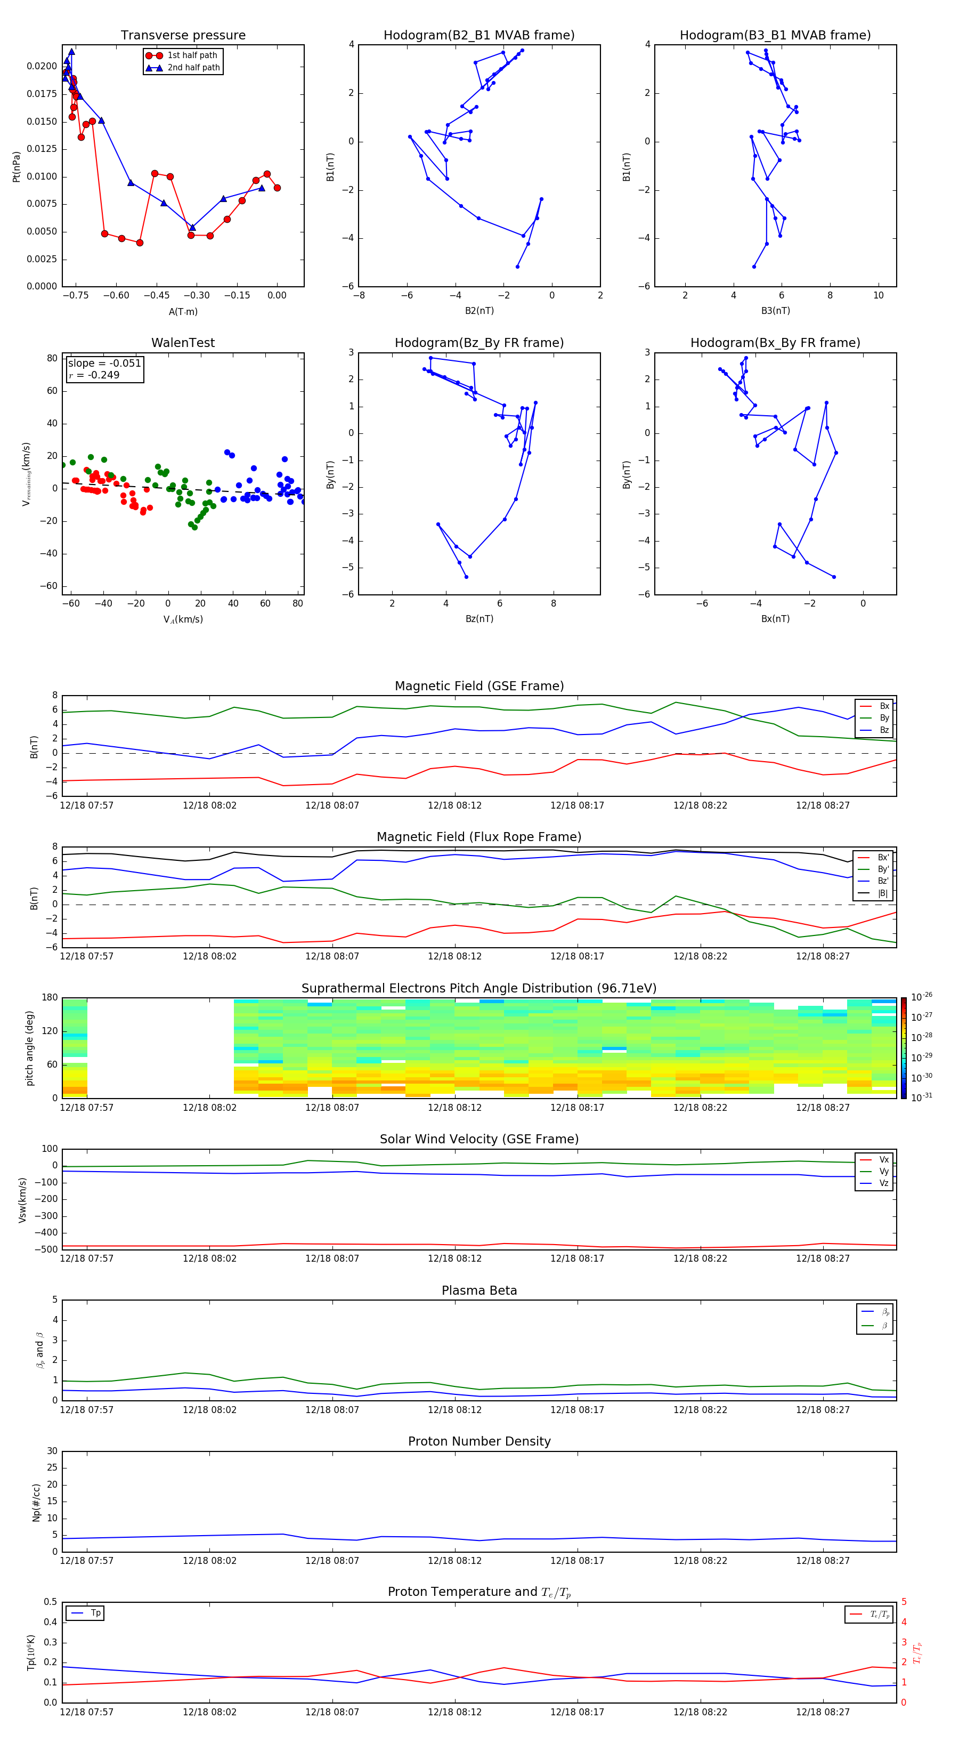Click the 'Hodogram(B2_B1 MVAB frame)' title
The image size is (959, 1759).
click(479, 36)
